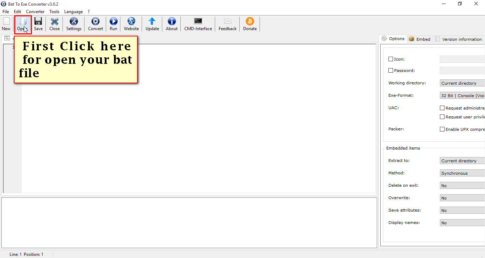485x258 pixels.
Task: Click the "Exe-Format:" label
Action: 401,95
